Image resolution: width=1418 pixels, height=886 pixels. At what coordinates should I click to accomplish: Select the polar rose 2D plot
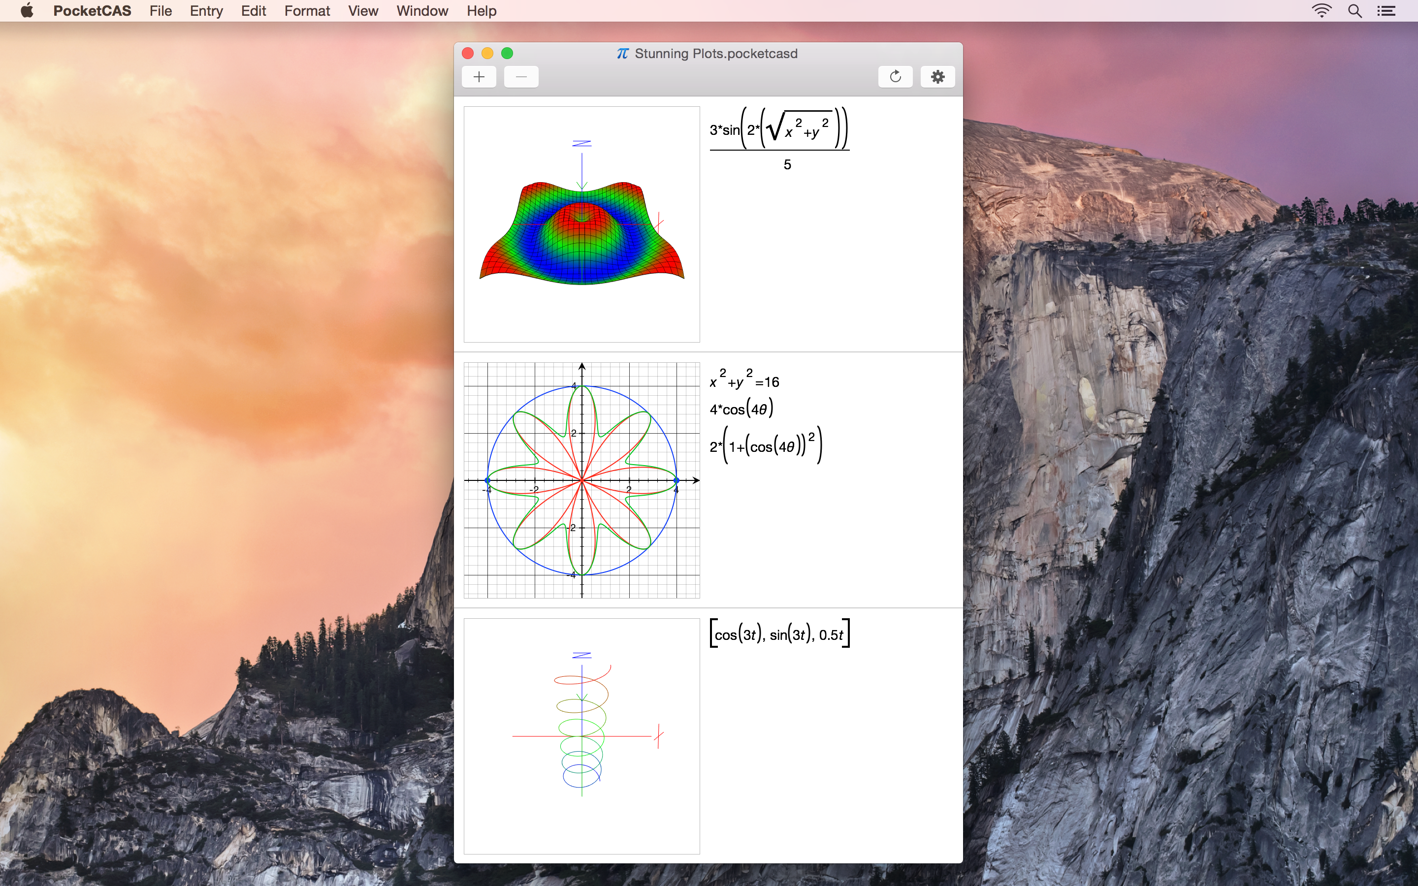pyautogui.click(x=582, y=480)
